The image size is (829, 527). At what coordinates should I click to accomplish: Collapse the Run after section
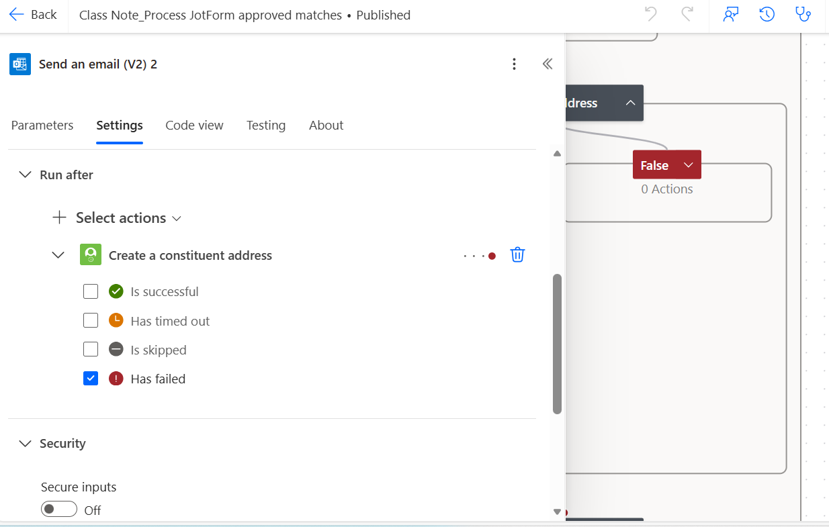point(26,175)
